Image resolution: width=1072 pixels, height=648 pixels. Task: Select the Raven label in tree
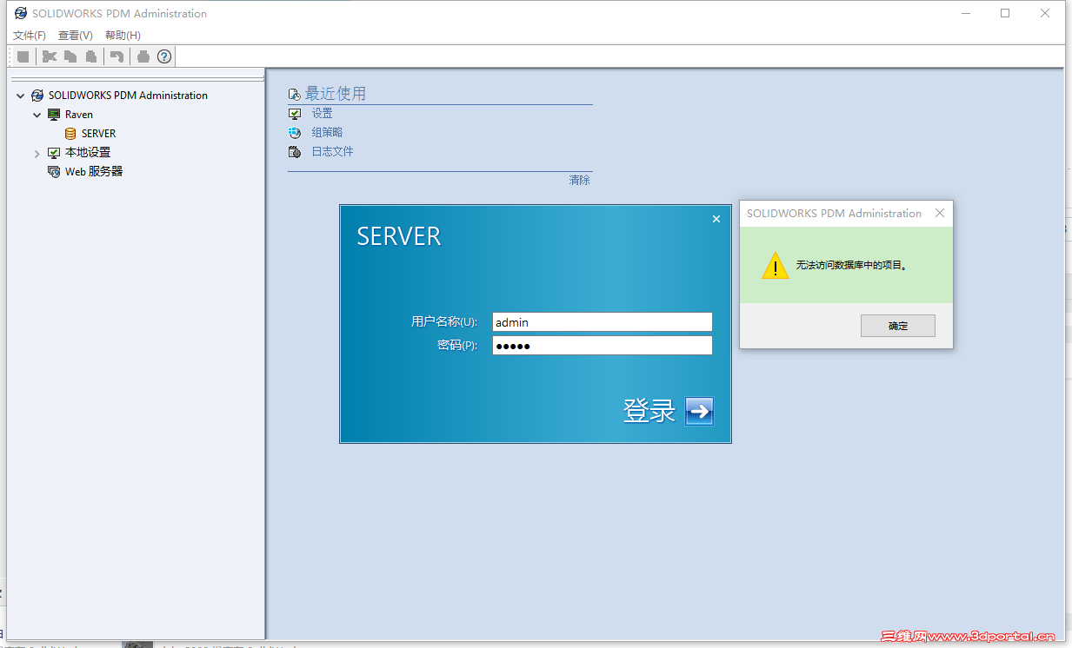coord(79,115)
